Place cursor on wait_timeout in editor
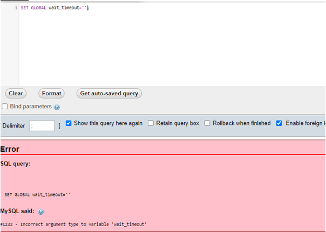The image size is (326, 232). (64, 8)
